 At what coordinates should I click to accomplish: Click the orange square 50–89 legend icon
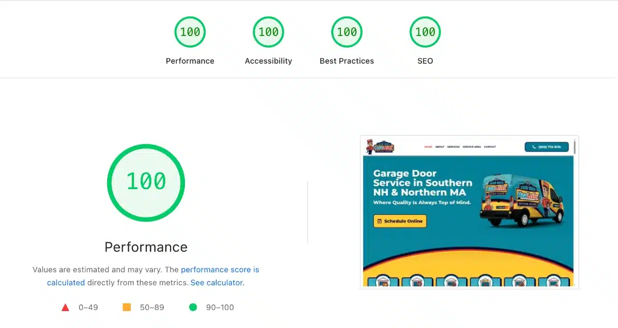pyautogui.click(x=127, y=307)
